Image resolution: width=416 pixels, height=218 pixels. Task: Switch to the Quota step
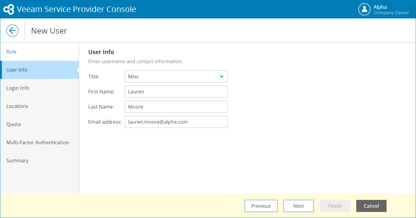tap(14, 124)
